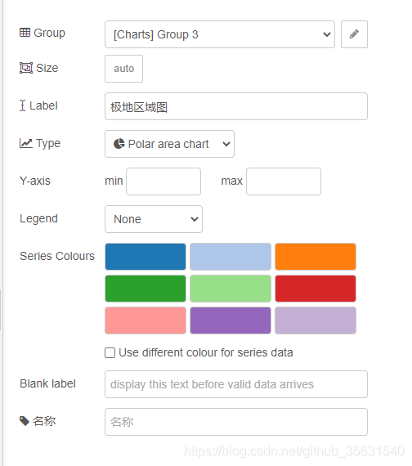
Task: Pick the dark blue series colour swatch
Action: (146, 257)
